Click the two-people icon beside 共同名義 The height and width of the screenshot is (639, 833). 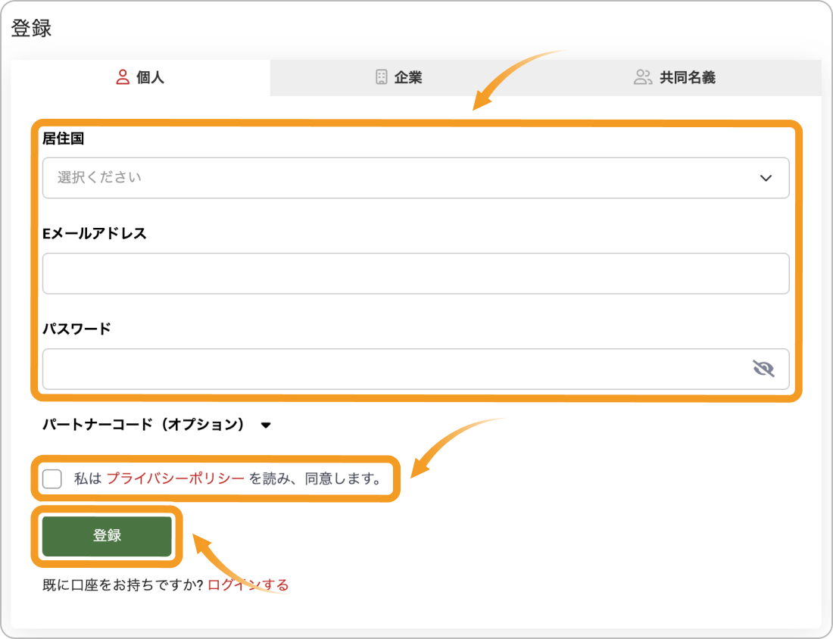coord(643,77)
